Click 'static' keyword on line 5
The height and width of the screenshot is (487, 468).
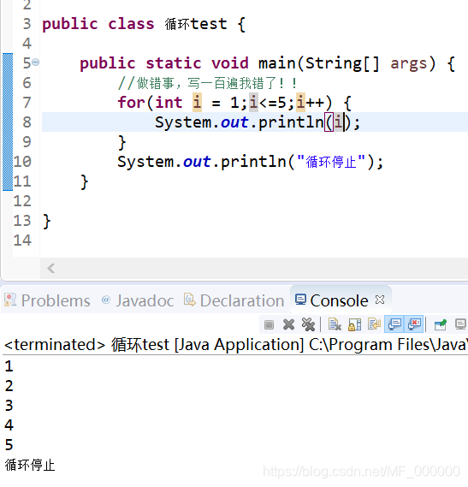174,63
